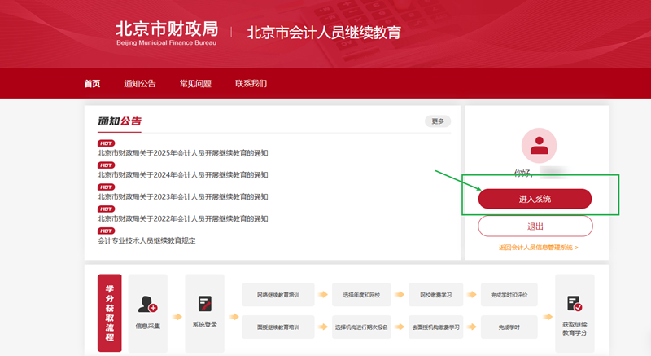Open the 2023年会计人员继续教育 notice
651x356 pixels.
click(182, 197)
